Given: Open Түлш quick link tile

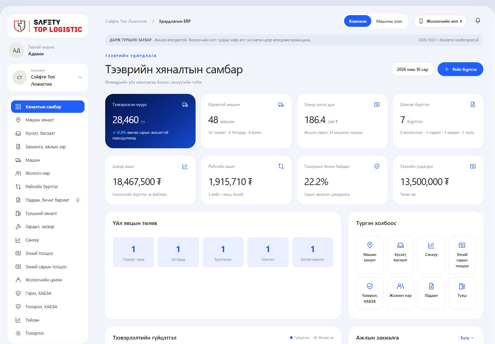Looking at the screenshot, I should (x=462, y=293).
